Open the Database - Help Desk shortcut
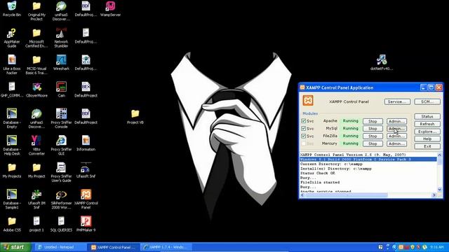Screen dimensions: 449x252 coord(12,145)
